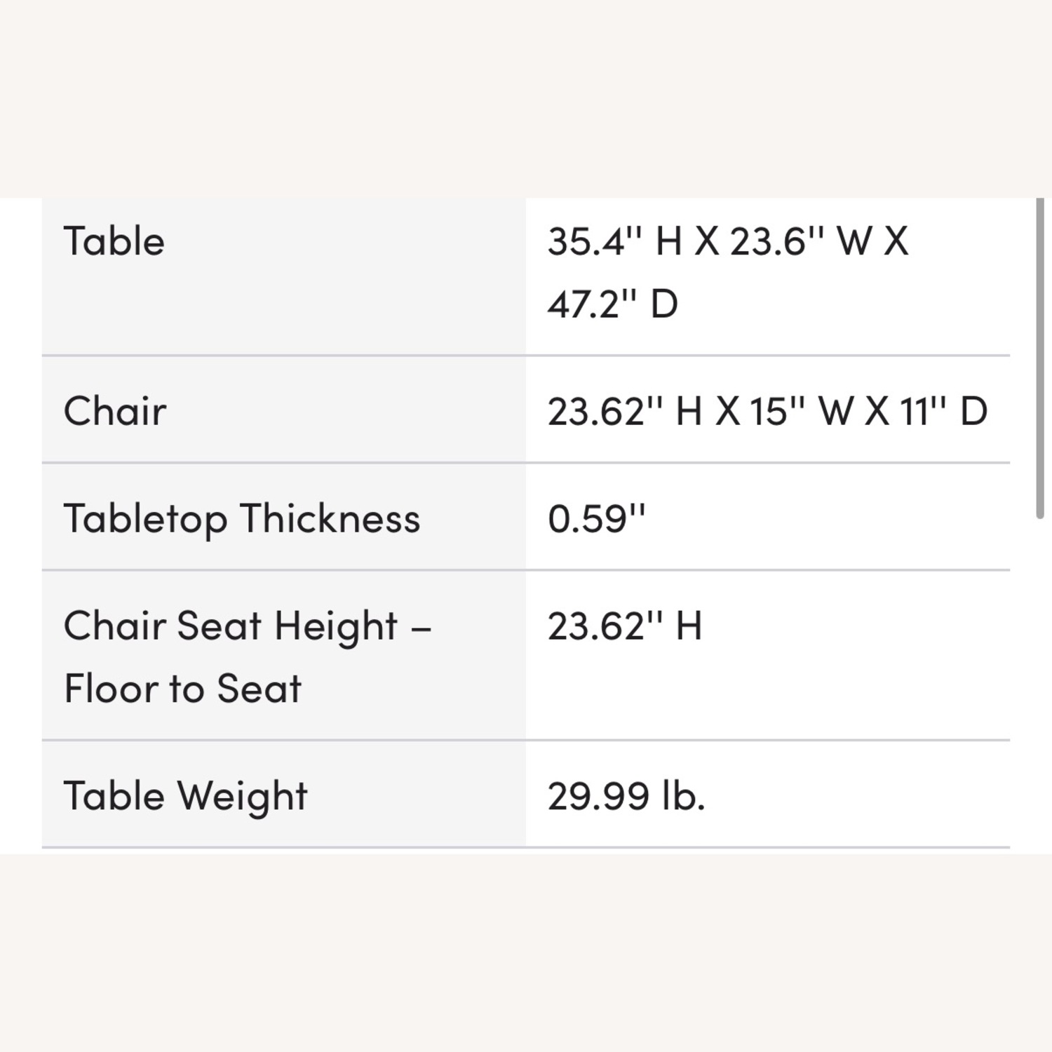Select the 29.99 lb. weight value
This screenshot has width=1052, height=1052.
[626, 796]
